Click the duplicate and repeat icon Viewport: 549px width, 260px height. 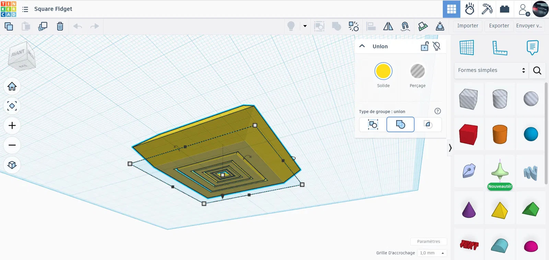43,26
